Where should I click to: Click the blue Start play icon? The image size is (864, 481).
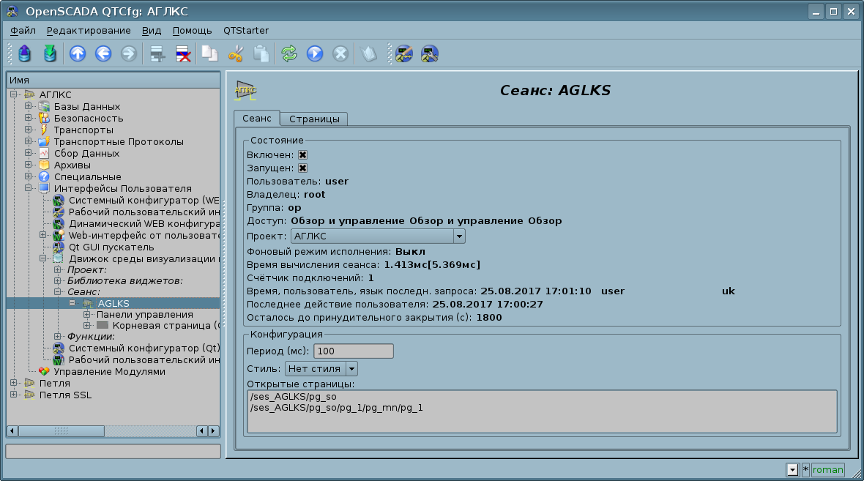[315, 53]
